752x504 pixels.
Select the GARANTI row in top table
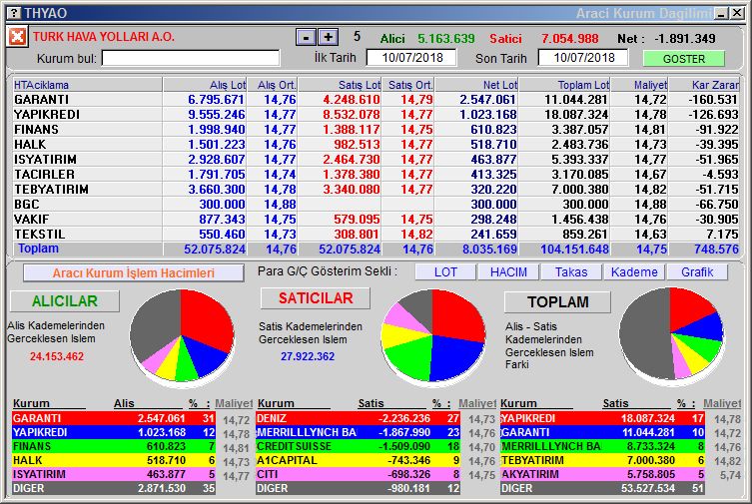tap(376, 100)
